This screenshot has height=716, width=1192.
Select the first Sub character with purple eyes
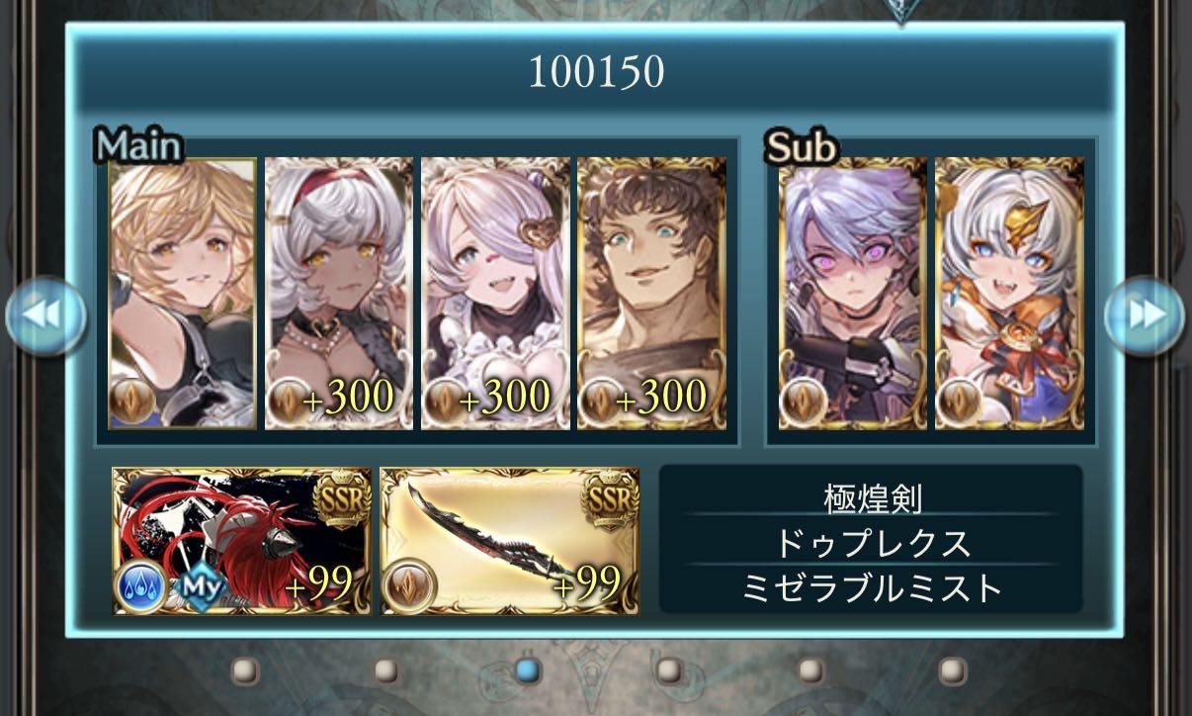point(853,294)
